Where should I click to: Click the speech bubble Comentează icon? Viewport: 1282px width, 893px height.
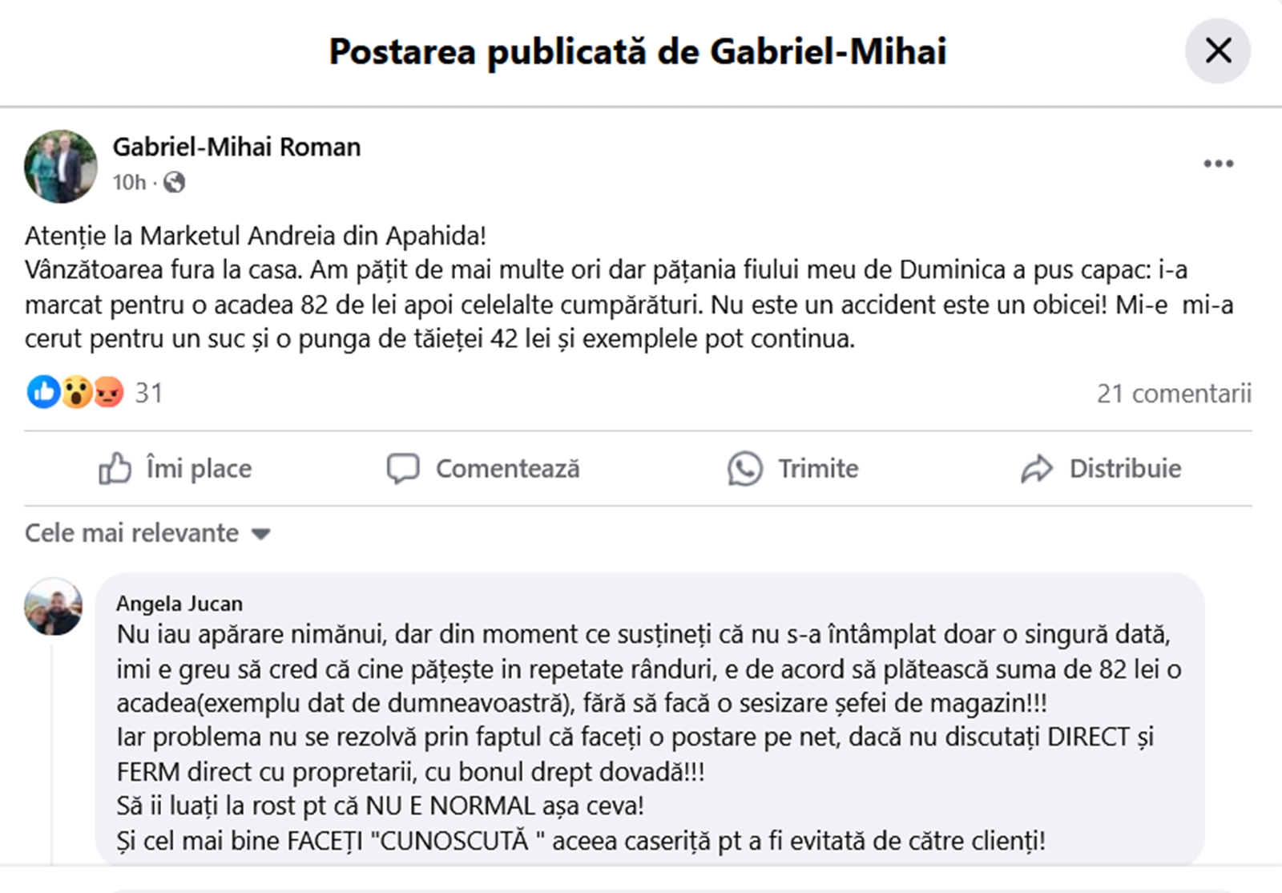403,469
